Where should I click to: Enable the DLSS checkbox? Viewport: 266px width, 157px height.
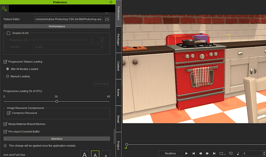[8, 33]
